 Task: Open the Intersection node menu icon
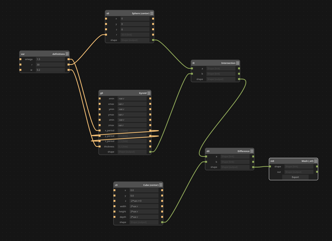point(238,63)
